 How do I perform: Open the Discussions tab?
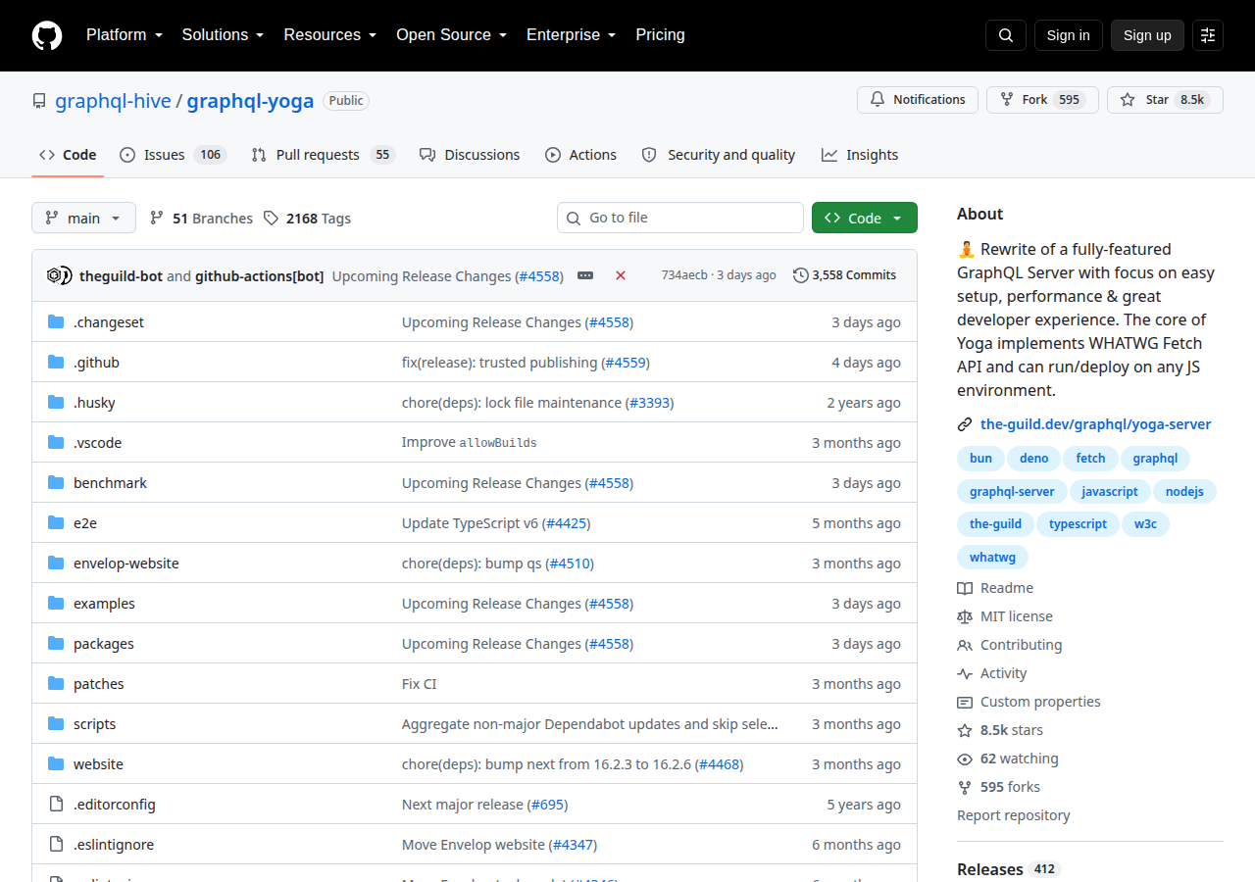(470, 155)
